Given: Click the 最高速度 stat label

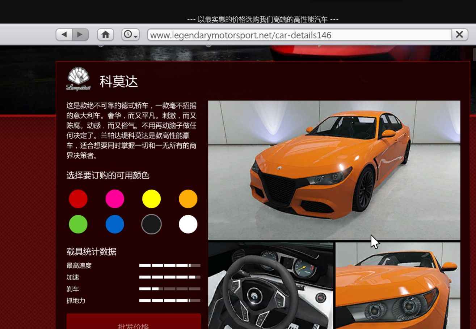Looking at the screenshot, I should tap(79, 265).
